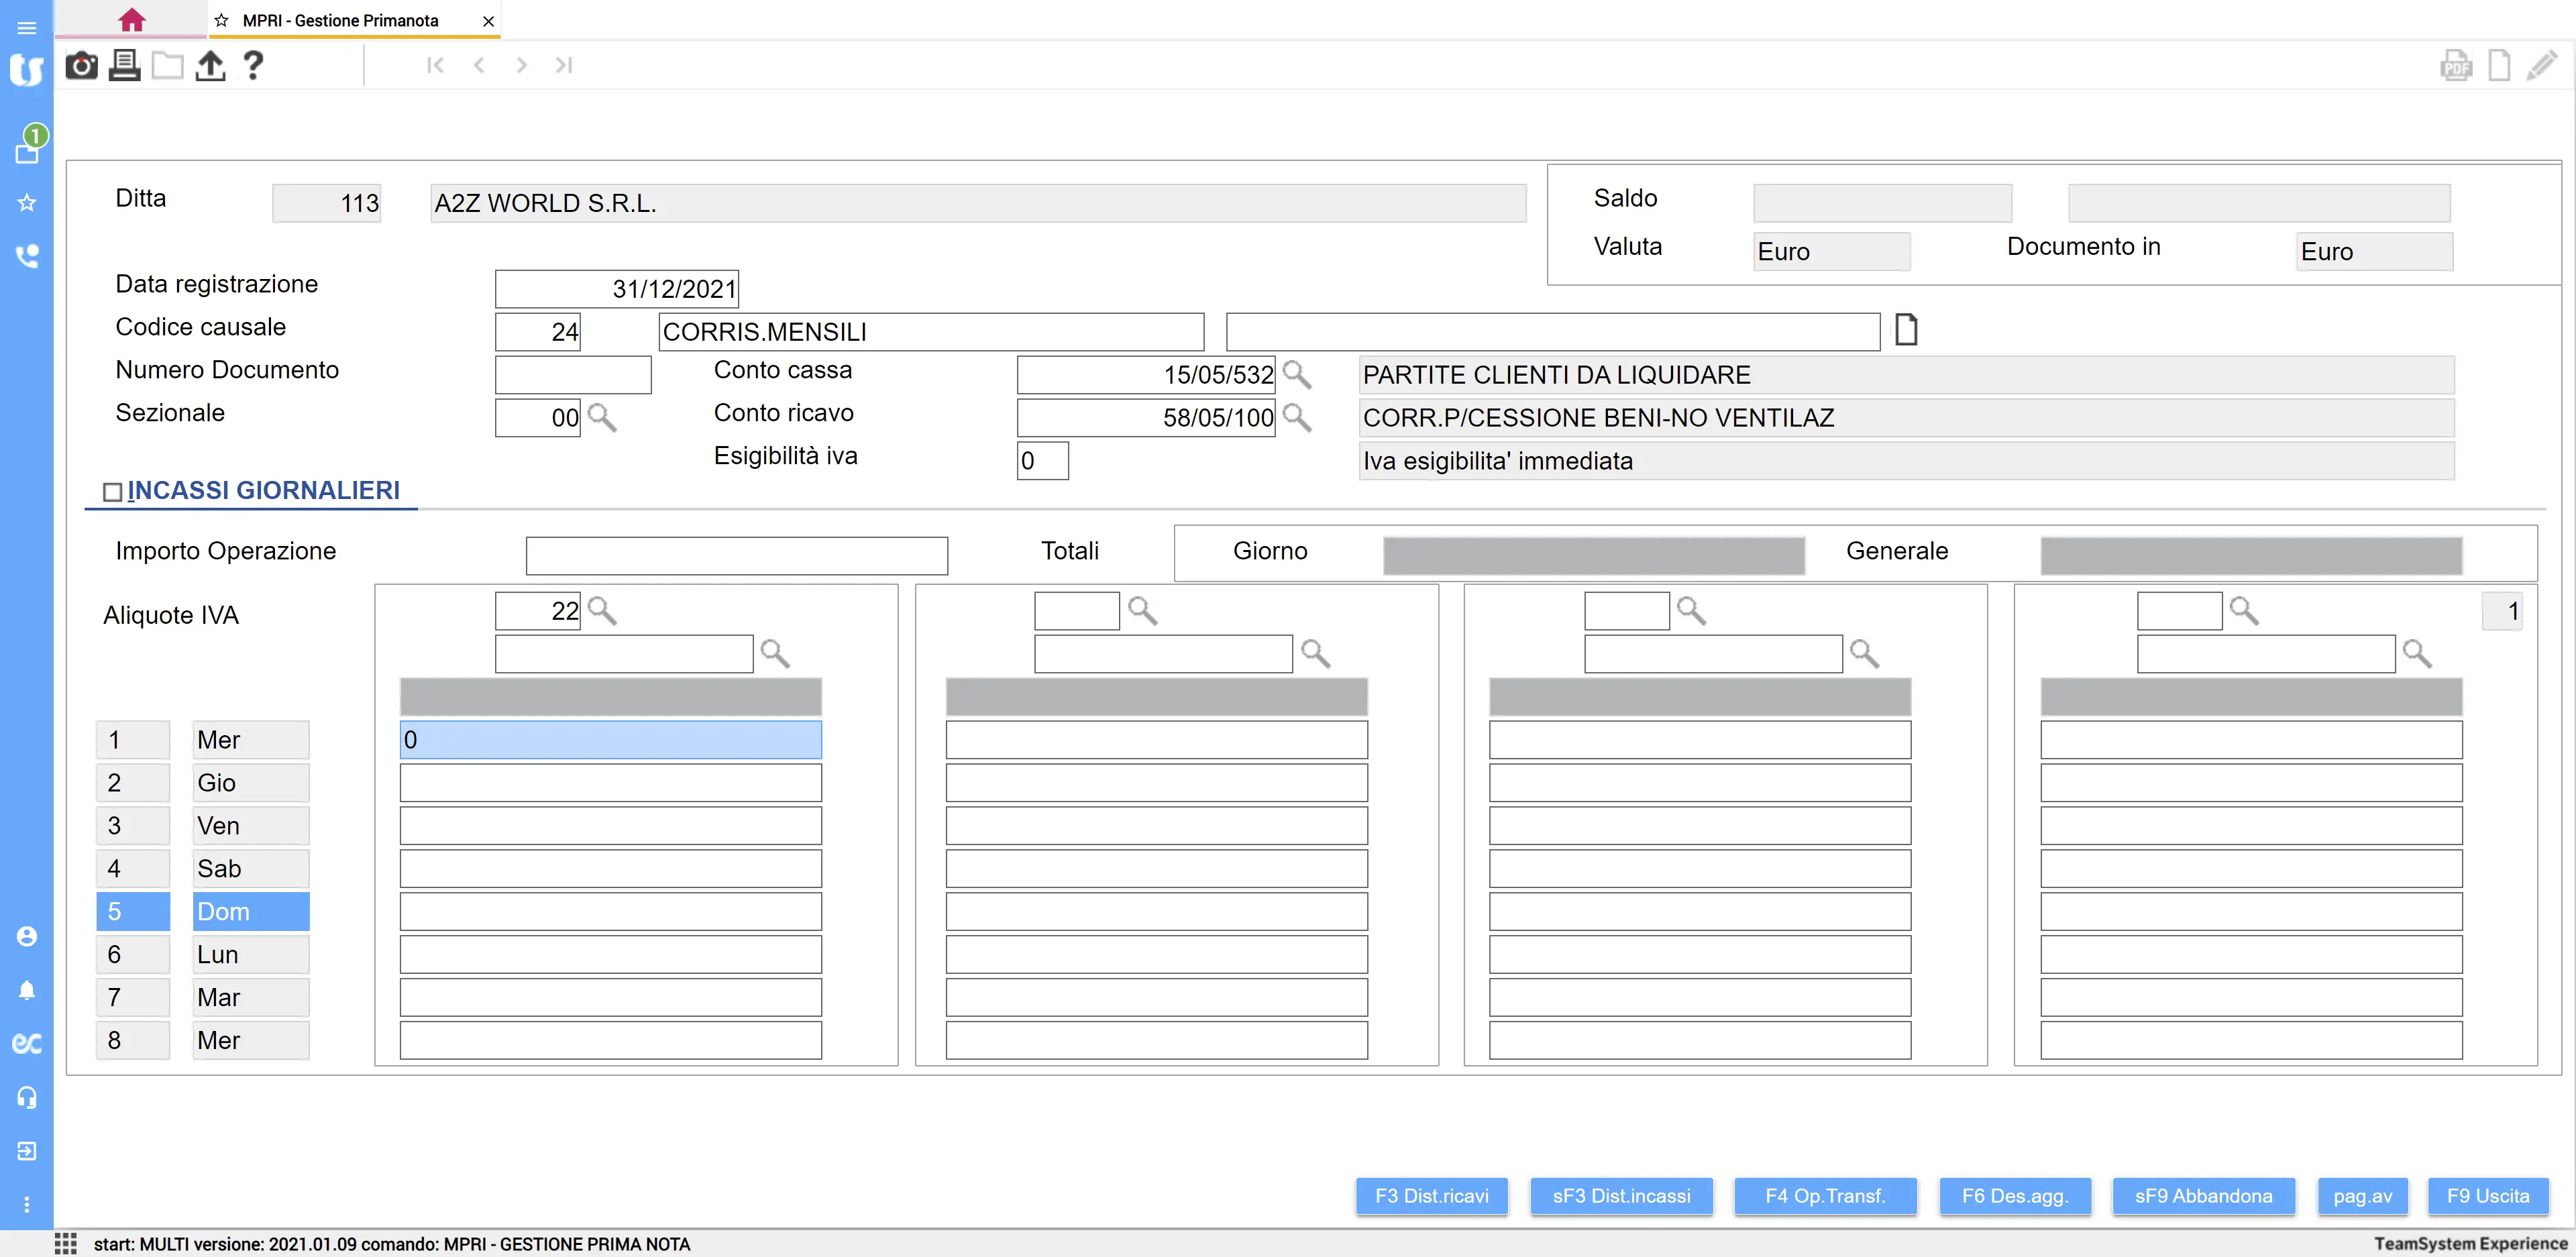Open the sidebar favorites star icon
This screenshot has height=1257, width=2576.
27,203
